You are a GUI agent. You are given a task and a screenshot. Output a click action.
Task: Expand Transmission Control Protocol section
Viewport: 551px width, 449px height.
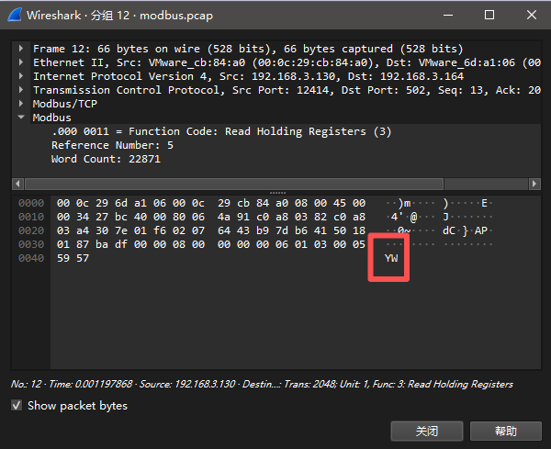23,90
